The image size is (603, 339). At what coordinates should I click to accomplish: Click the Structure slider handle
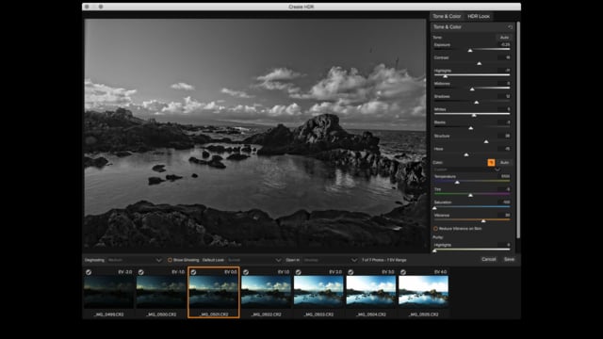coord(486,142)
